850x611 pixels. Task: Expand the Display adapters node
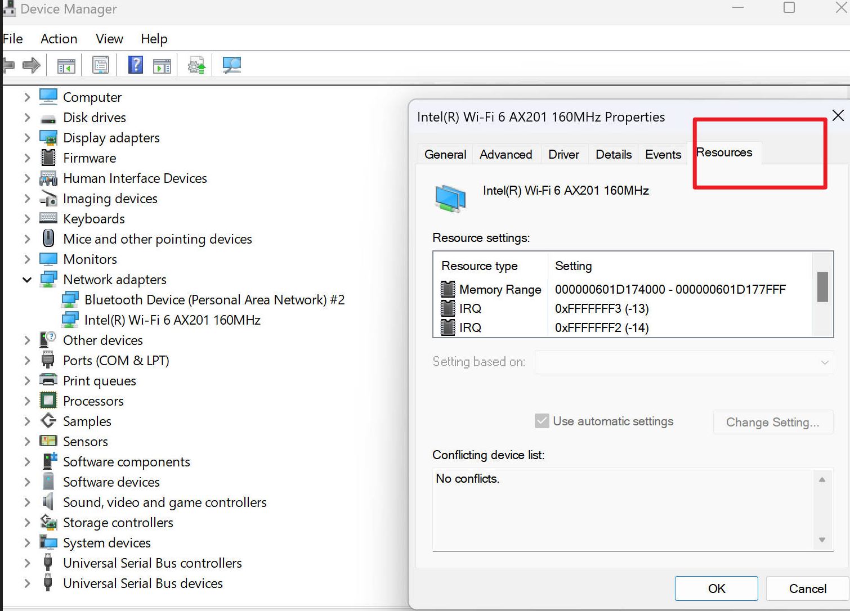pyautogui.click(x=27, y=138)
